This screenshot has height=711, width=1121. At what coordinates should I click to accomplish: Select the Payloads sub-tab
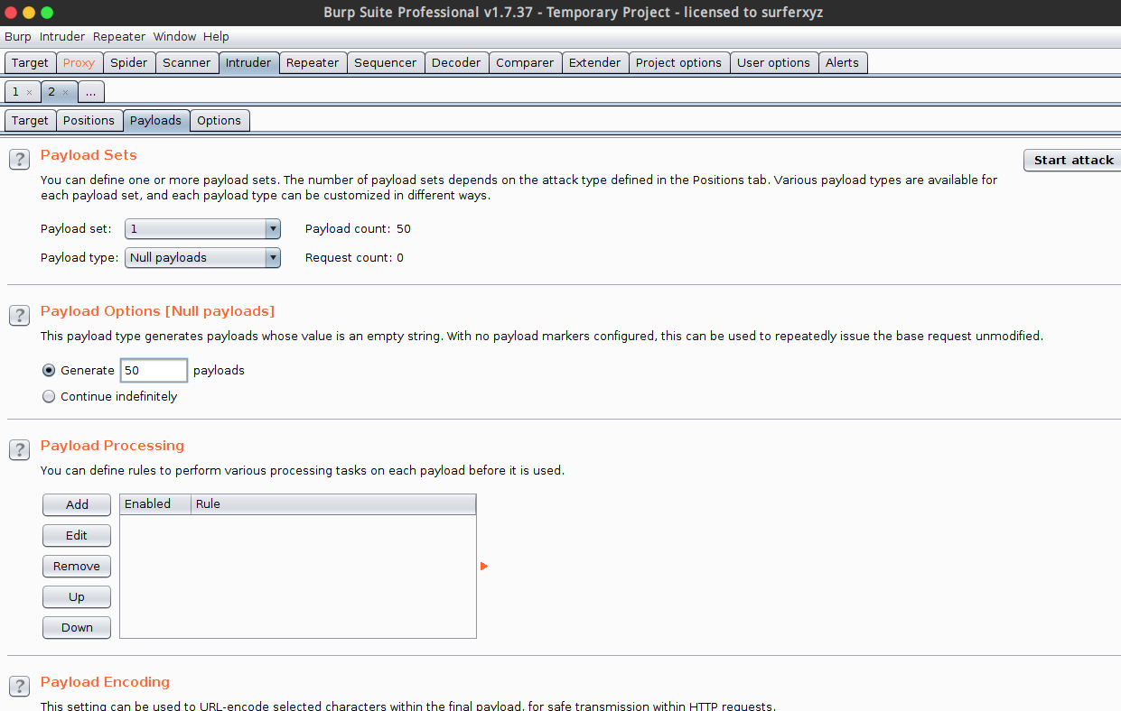[x=155, y=121]
